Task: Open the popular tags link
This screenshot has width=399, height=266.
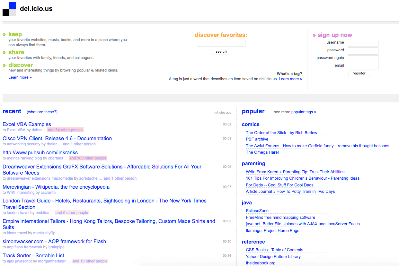Action: pyautogui.click(x=304, y=112)
